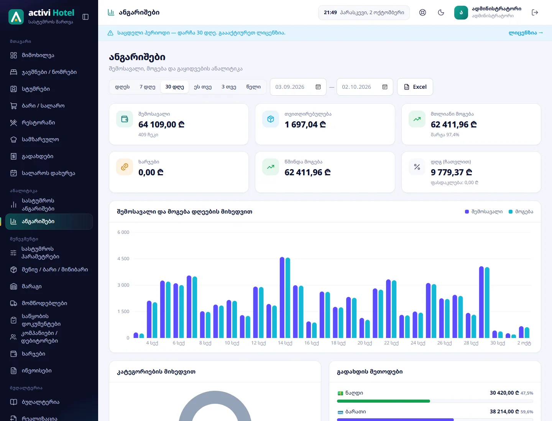Open calendar picker for 03.09.2026 start date
The width and height of the screenshot is (552, 421).
[x=318, y=87]
